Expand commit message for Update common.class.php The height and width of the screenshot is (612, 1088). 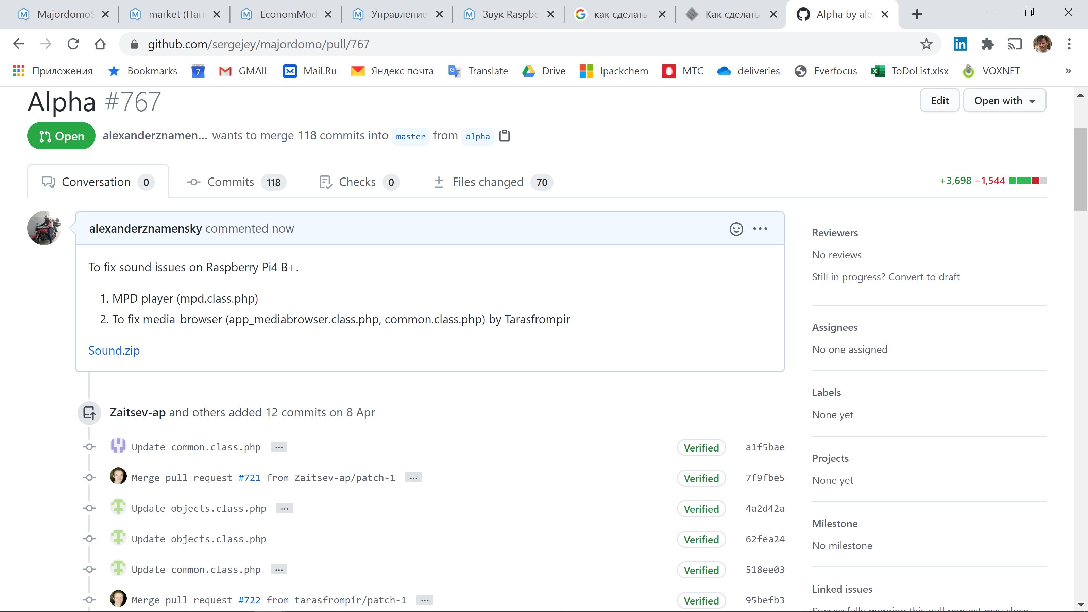coord(278,447)
